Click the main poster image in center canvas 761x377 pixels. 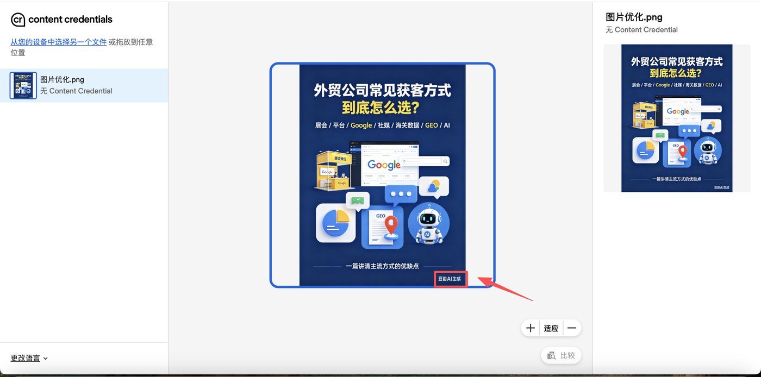(382, 175)
